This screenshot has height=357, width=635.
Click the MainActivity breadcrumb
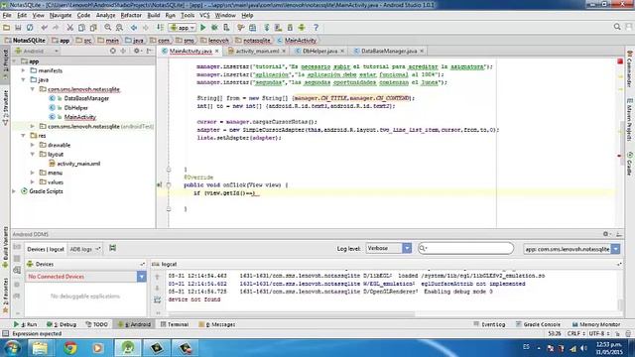(297, 41)
